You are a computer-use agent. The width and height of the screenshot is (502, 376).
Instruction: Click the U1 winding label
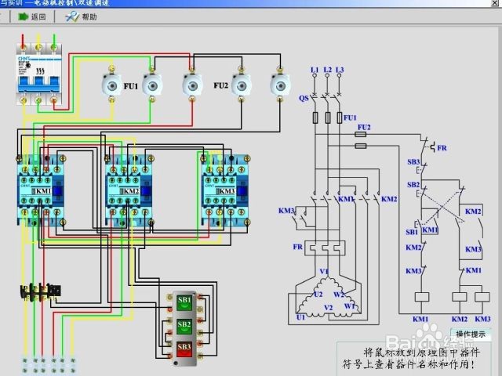click(300, 317)
